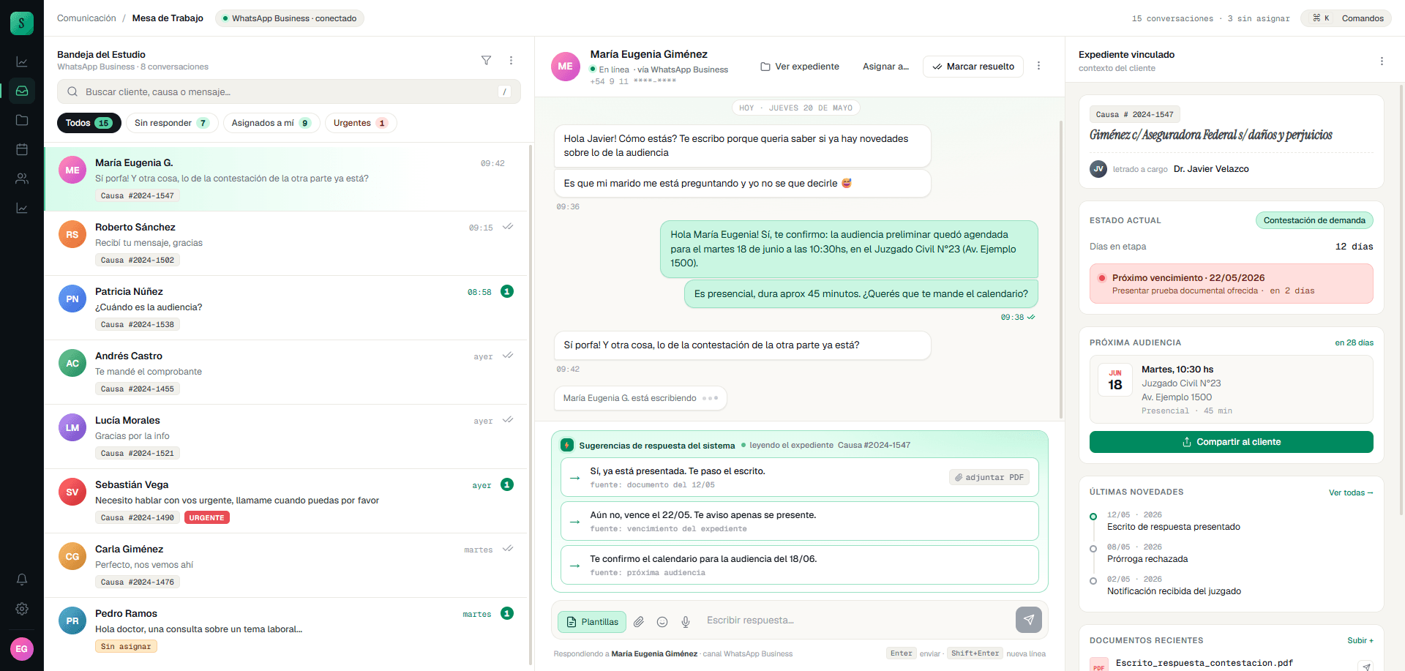Image resolution: width=1405 pixels, height=671 pixels.
Task: Click the ME avatar in chat header
Action: [565, 67]
